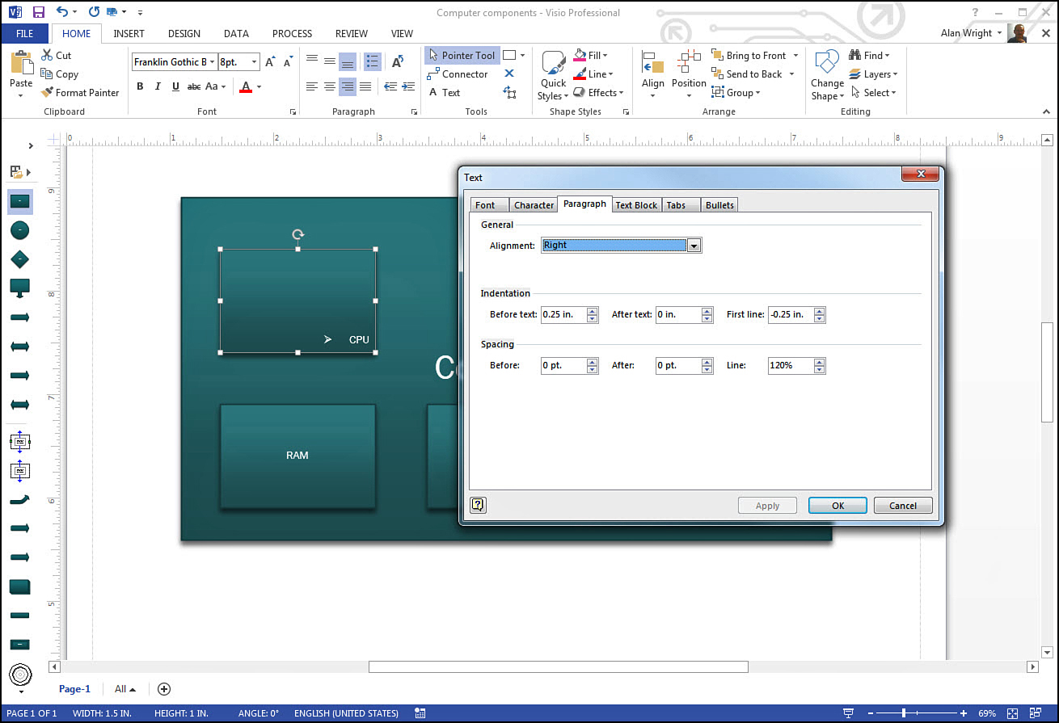The width and height of the screenshot is (1059, 723).
Task: Toggle Bold formatting
Action: coord(140,86)
